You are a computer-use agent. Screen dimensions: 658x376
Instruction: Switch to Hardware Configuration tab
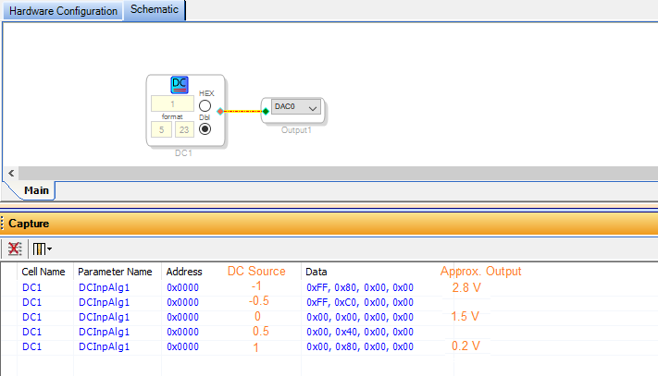tap(63, 11)
